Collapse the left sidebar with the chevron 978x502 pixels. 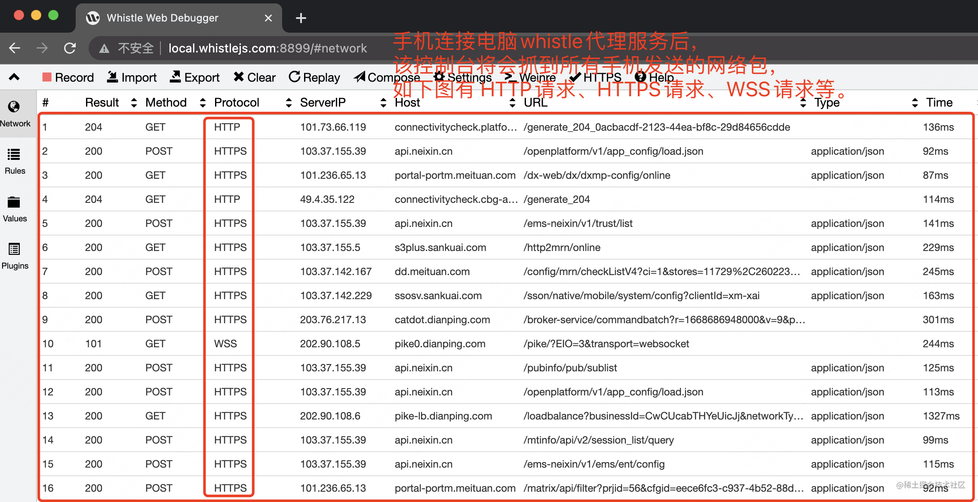pyautogui.click(x=14, y=77)
